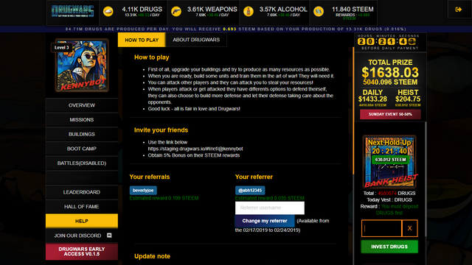
Task: Click the main content vertical scrollbar
Action: pos(353,110)
